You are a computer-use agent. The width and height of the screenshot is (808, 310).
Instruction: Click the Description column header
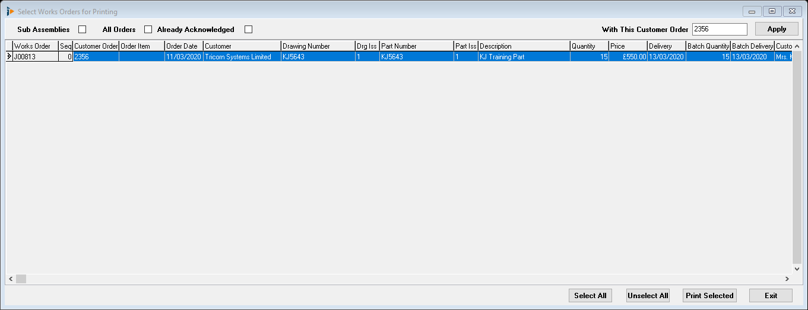coord(524,46)
